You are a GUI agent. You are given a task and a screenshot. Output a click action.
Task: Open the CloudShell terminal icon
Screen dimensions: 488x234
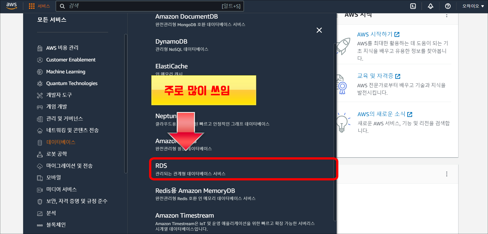pos(413,6)
